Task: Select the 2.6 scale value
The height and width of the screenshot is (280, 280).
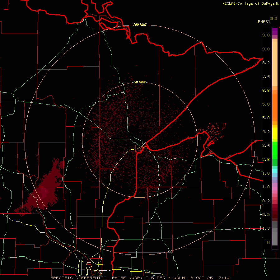Action: (x=266, y=160)
